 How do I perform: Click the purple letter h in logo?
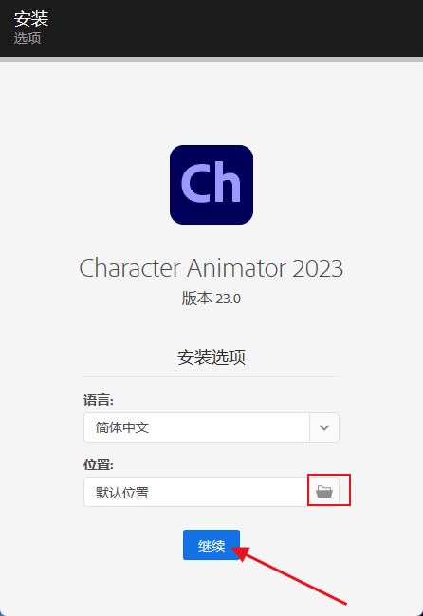coord(226,182)
